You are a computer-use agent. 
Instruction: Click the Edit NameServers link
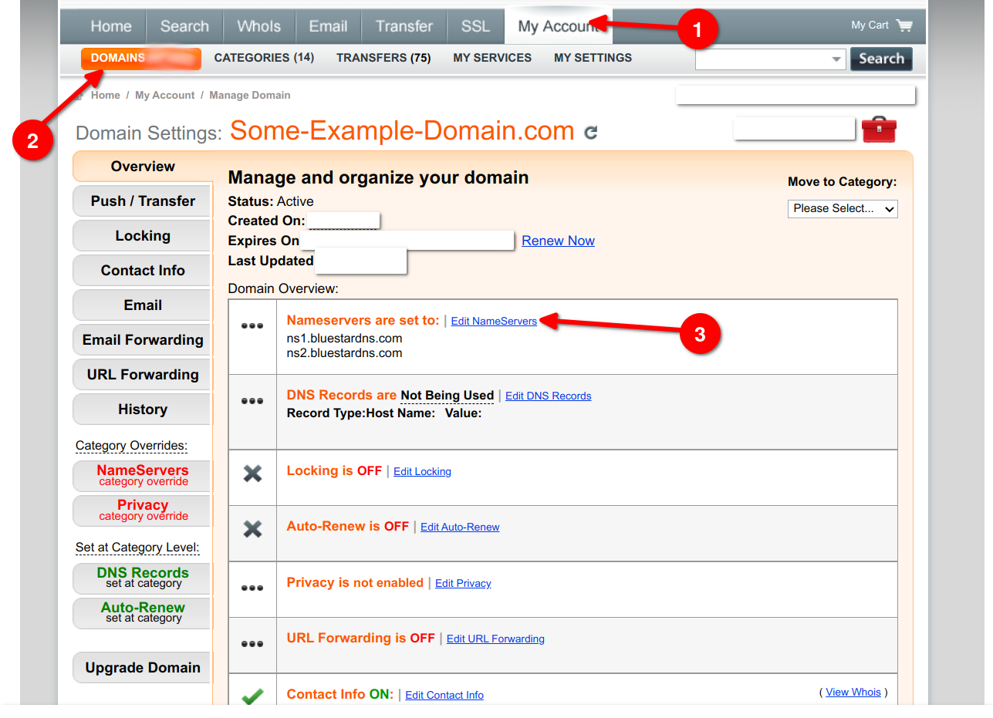click(494, 322)
